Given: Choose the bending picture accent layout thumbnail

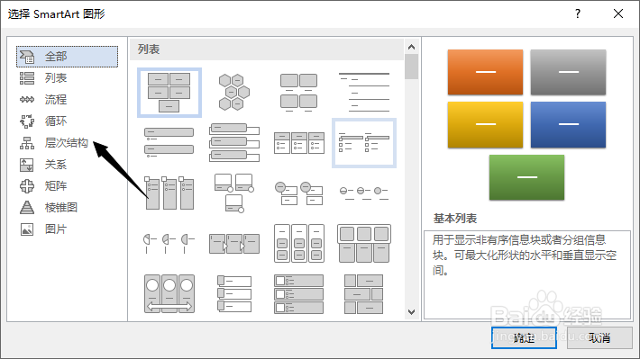Looking at the screenshot, I should [x=233, y=193].
